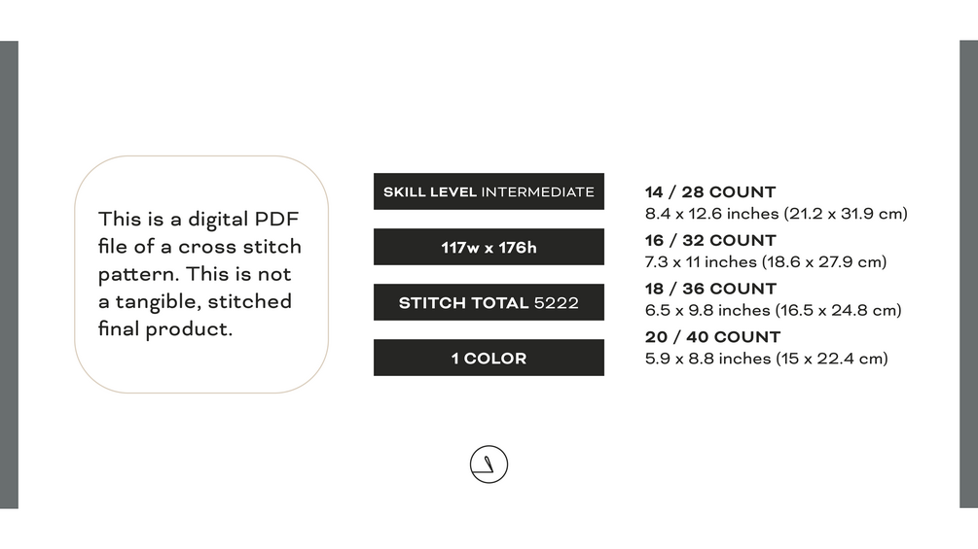Click the digital PDF description box
The height and width of the screenshot is (549, 978).
click(201, 274)
